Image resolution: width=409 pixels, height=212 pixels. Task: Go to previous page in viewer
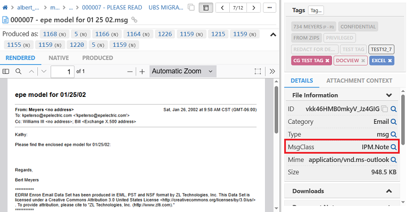(31, 72)
